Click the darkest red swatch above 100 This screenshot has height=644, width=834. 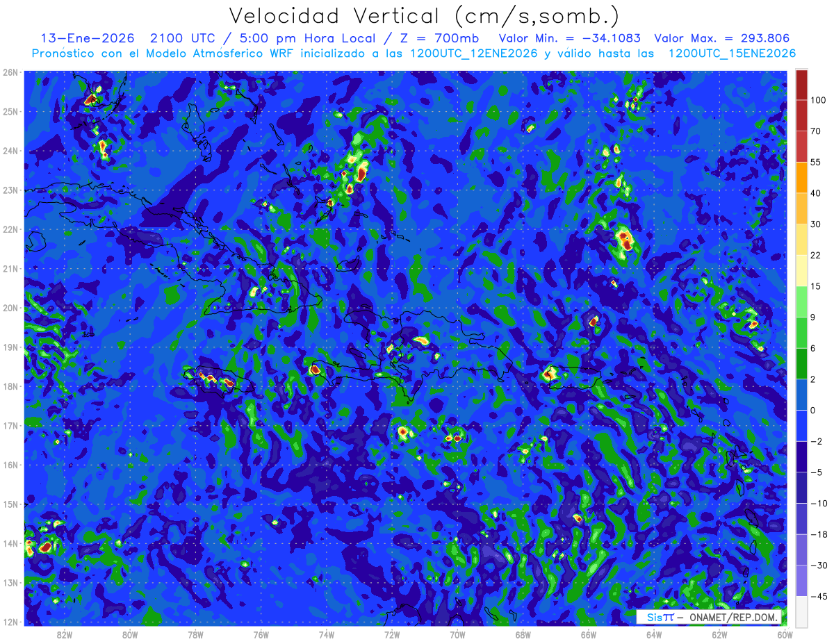point(801,85)
